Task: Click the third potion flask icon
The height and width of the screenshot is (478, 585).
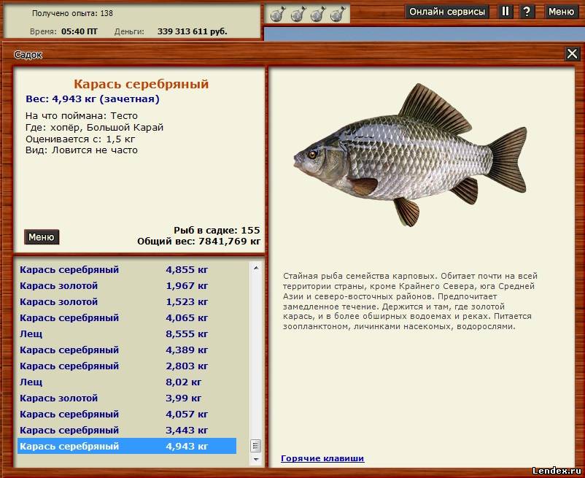Action: [x=317, y=14]
